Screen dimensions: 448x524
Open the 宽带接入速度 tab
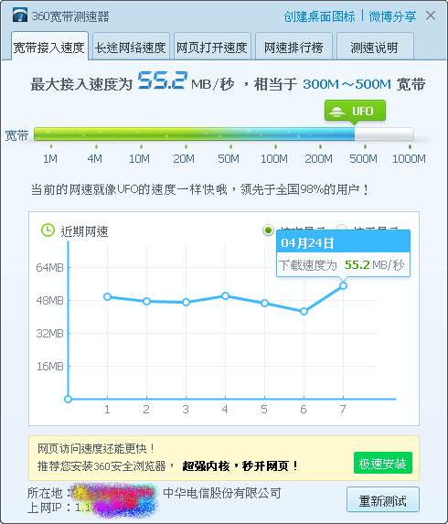coord(49,47)
